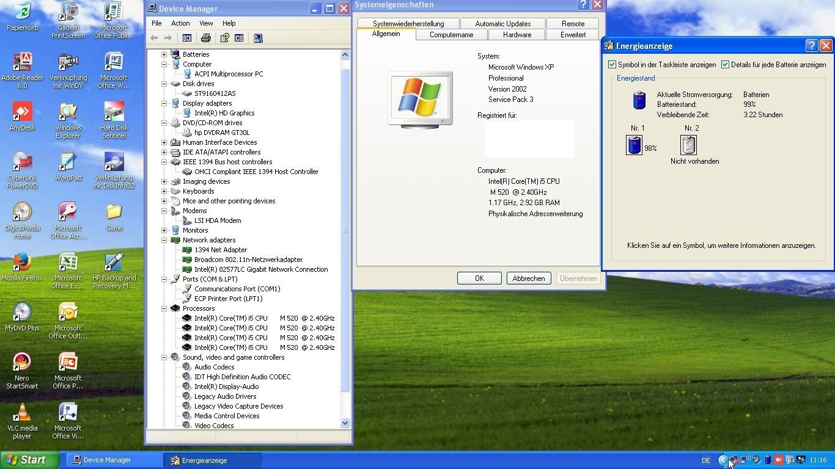Collapse the Network adapters node
The width and height of the screenshot is (835, 469).
point(164,240)
